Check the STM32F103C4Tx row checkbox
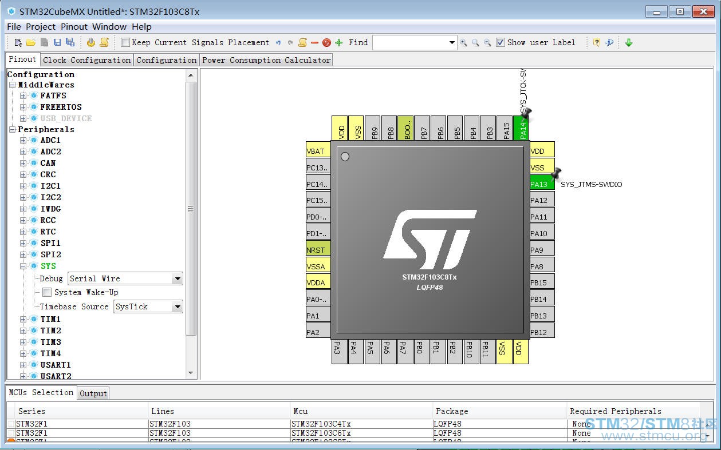 tap(11, 424)
